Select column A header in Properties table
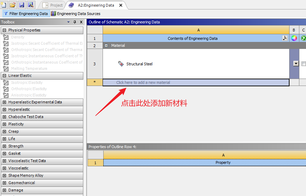The height and width of the screenshot is (196, 306). coord(205,155)
